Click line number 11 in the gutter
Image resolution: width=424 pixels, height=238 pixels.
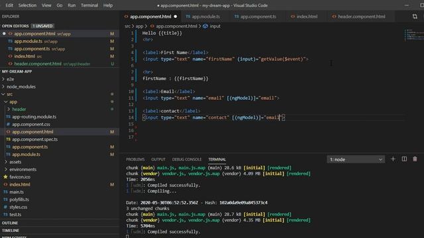[x=131, y=98]
